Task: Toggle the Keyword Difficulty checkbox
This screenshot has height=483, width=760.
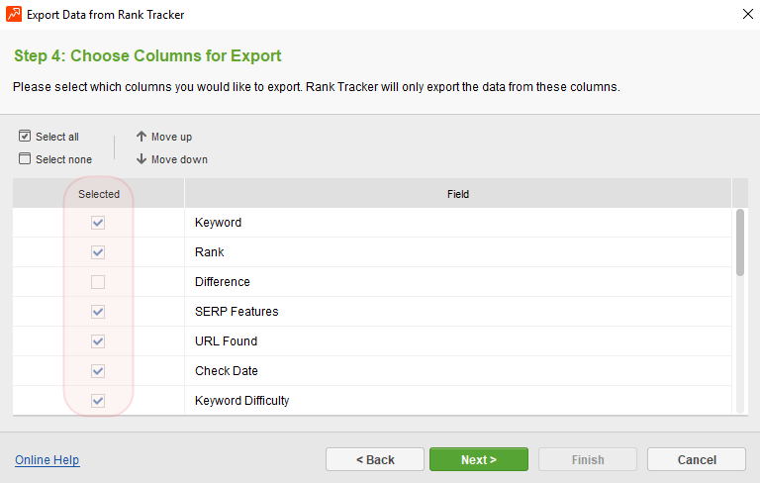Action: point(98,401)
